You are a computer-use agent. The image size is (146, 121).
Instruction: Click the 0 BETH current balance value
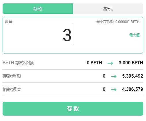coord(94,63)
